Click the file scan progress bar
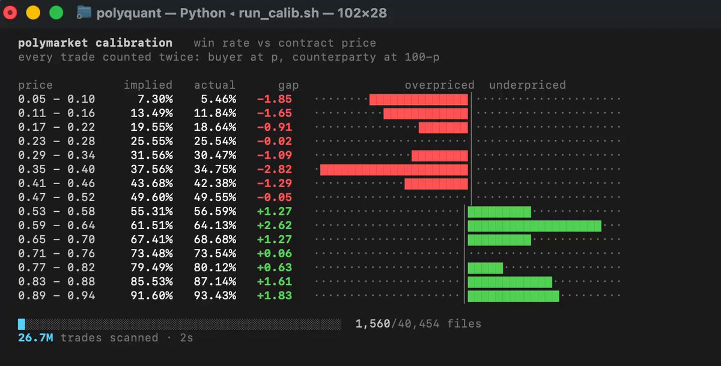Screen dimensions: 721x366 click(180, 324)
